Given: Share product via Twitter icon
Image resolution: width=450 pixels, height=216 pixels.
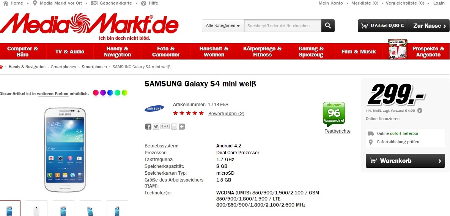Looking at the screenshot, I should (156, 126).
